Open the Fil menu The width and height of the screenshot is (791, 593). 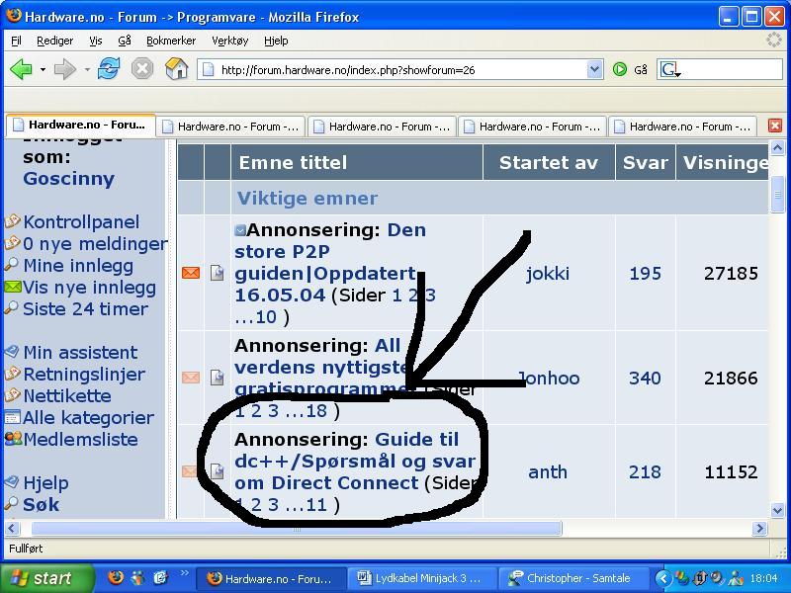click(x=16, y=41)
